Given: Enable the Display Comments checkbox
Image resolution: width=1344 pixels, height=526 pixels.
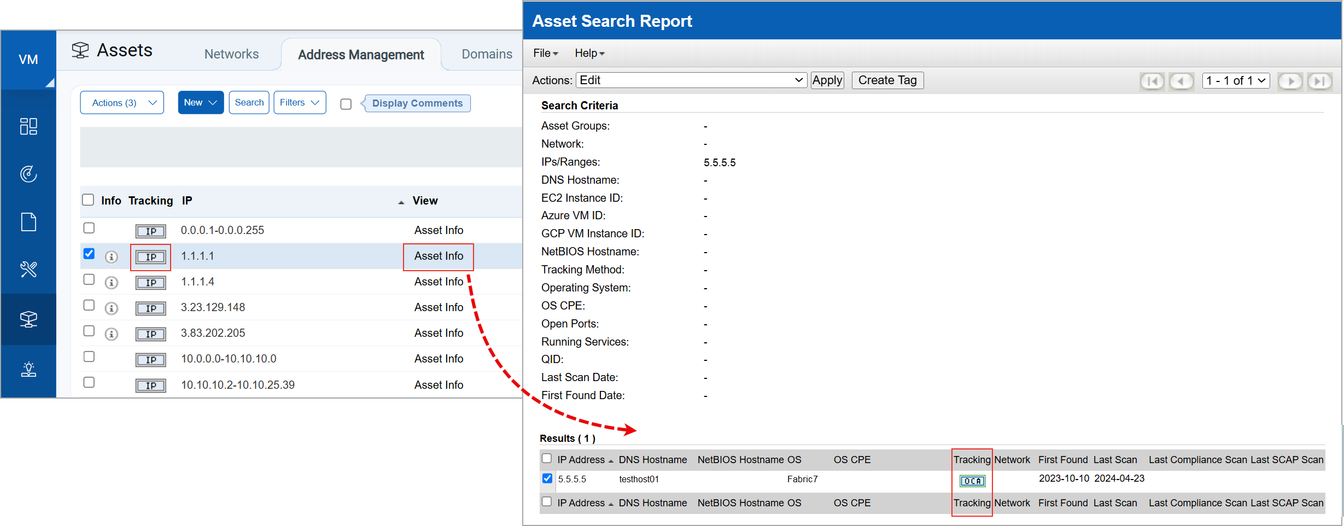Looking at the screenshot, I should pos(346,104).
